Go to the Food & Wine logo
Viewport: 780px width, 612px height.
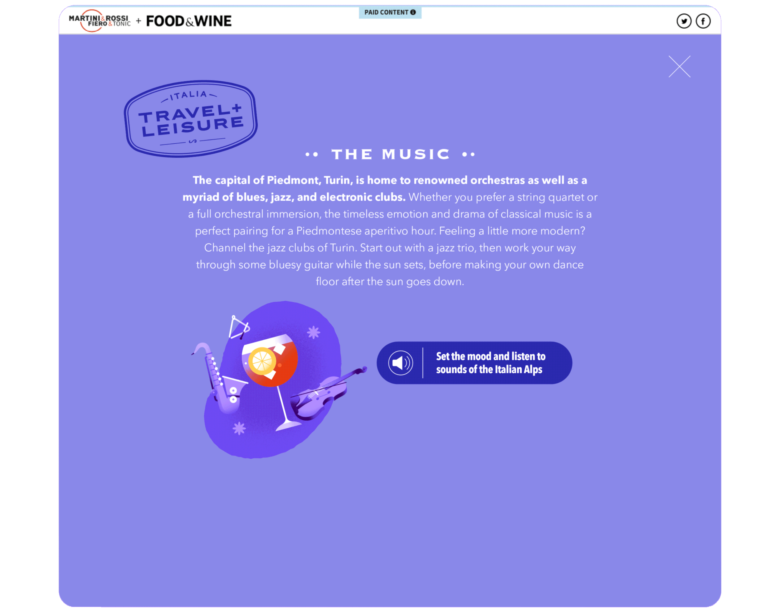(189, 21)
